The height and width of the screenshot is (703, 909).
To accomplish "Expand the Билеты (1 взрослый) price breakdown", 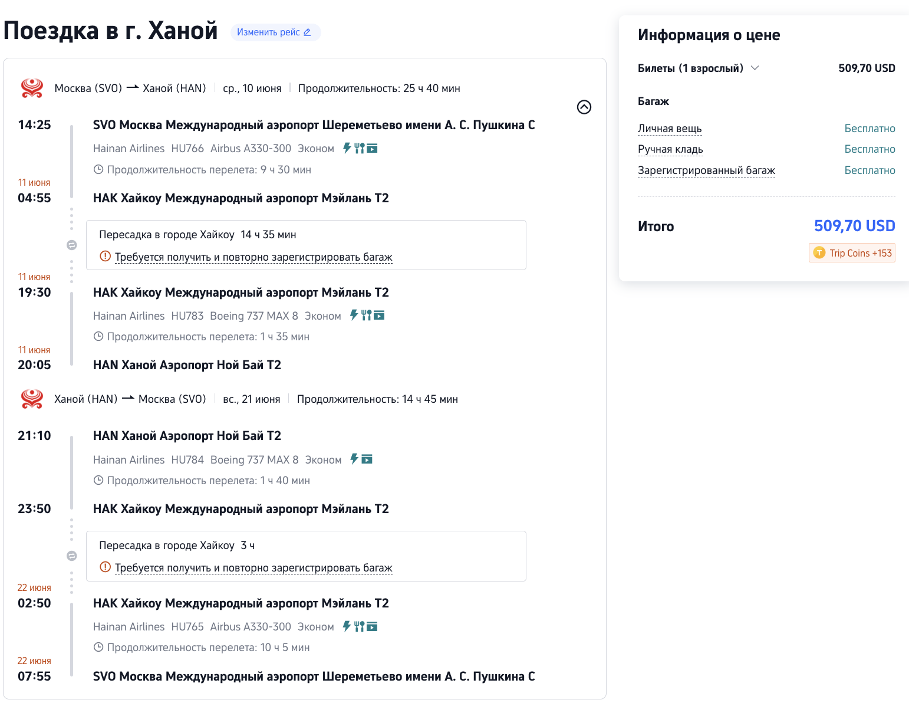I will coord(755,68).
